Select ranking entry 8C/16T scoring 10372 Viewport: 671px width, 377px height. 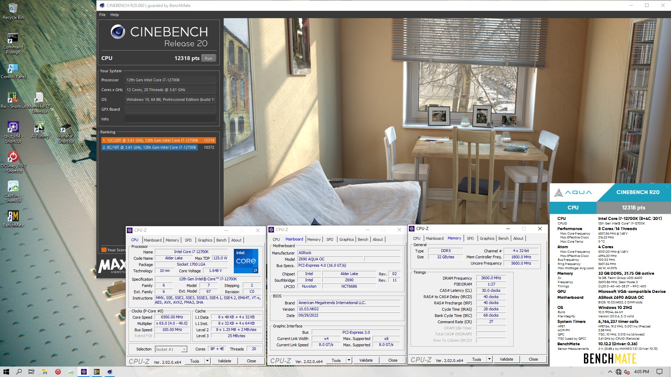pos(158,147)
